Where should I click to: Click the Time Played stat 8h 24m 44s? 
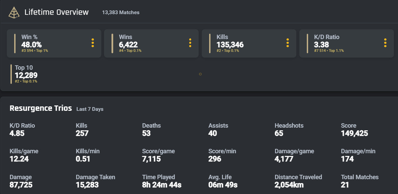coord(162,181)
